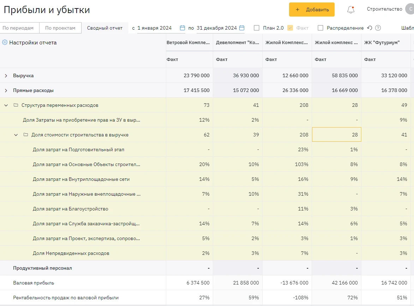
Task: Open the user avatar circle
Action: (x=410, y=9)
